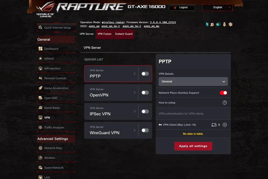Open the guest network users status icon
The height and width of the screenshot is (179, 268).
(x=212, y=24)
